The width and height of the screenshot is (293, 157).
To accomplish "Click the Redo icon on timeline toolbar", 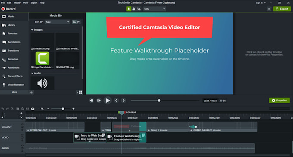I will click(7, 109).
